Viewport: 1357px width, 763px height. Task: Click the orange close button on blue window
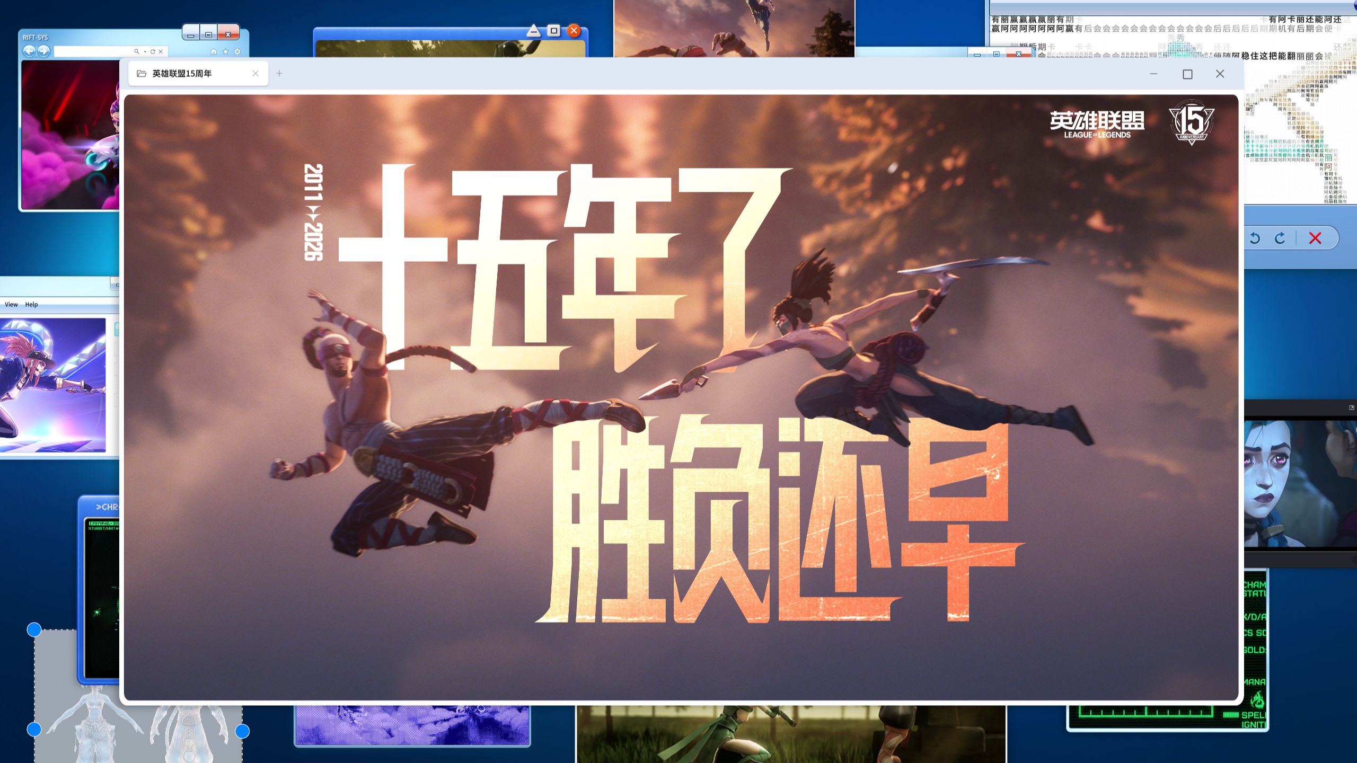[x=574, y=31]
